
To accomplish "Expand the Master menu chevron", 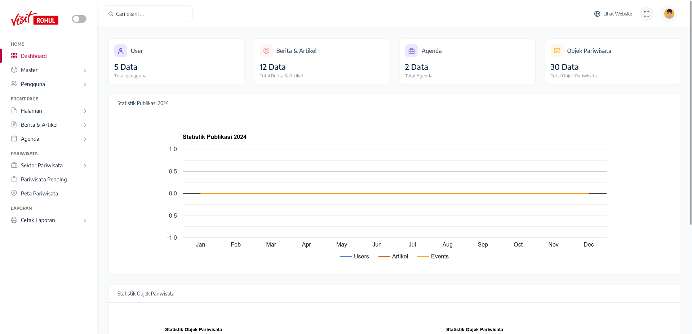I will point(85,70).
